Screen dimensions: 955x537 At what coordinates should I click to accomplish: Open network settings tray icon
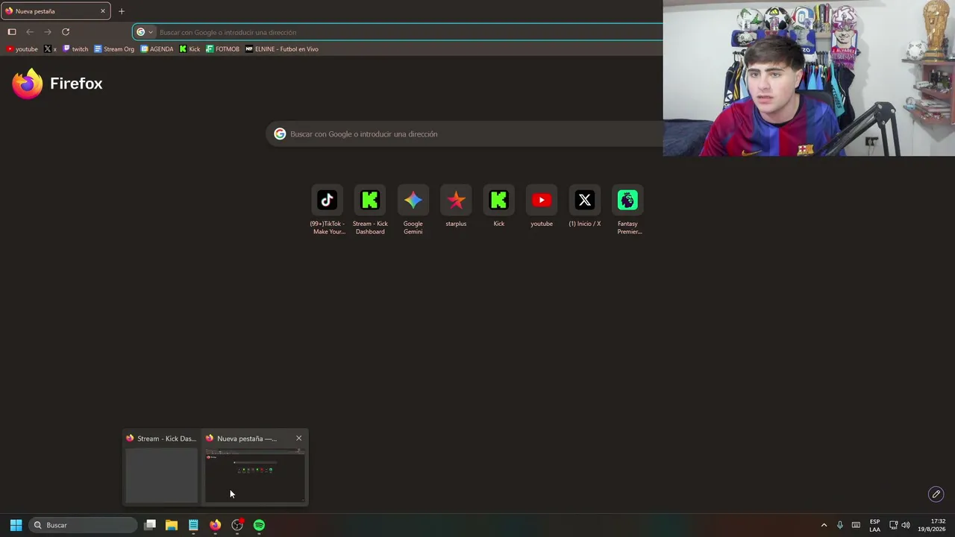tap(893, 525)
